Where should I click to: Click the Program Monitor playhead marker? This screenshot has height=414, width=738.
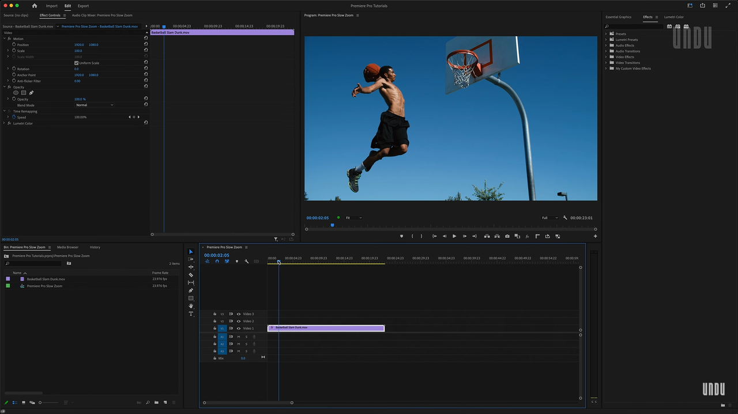(x=332, y=225)
